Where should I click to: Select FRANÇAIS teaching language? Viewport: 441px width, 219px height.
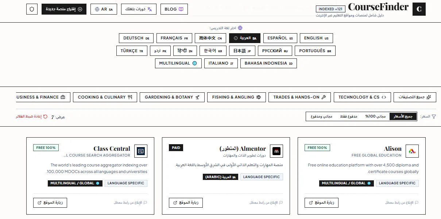(174, 38)
